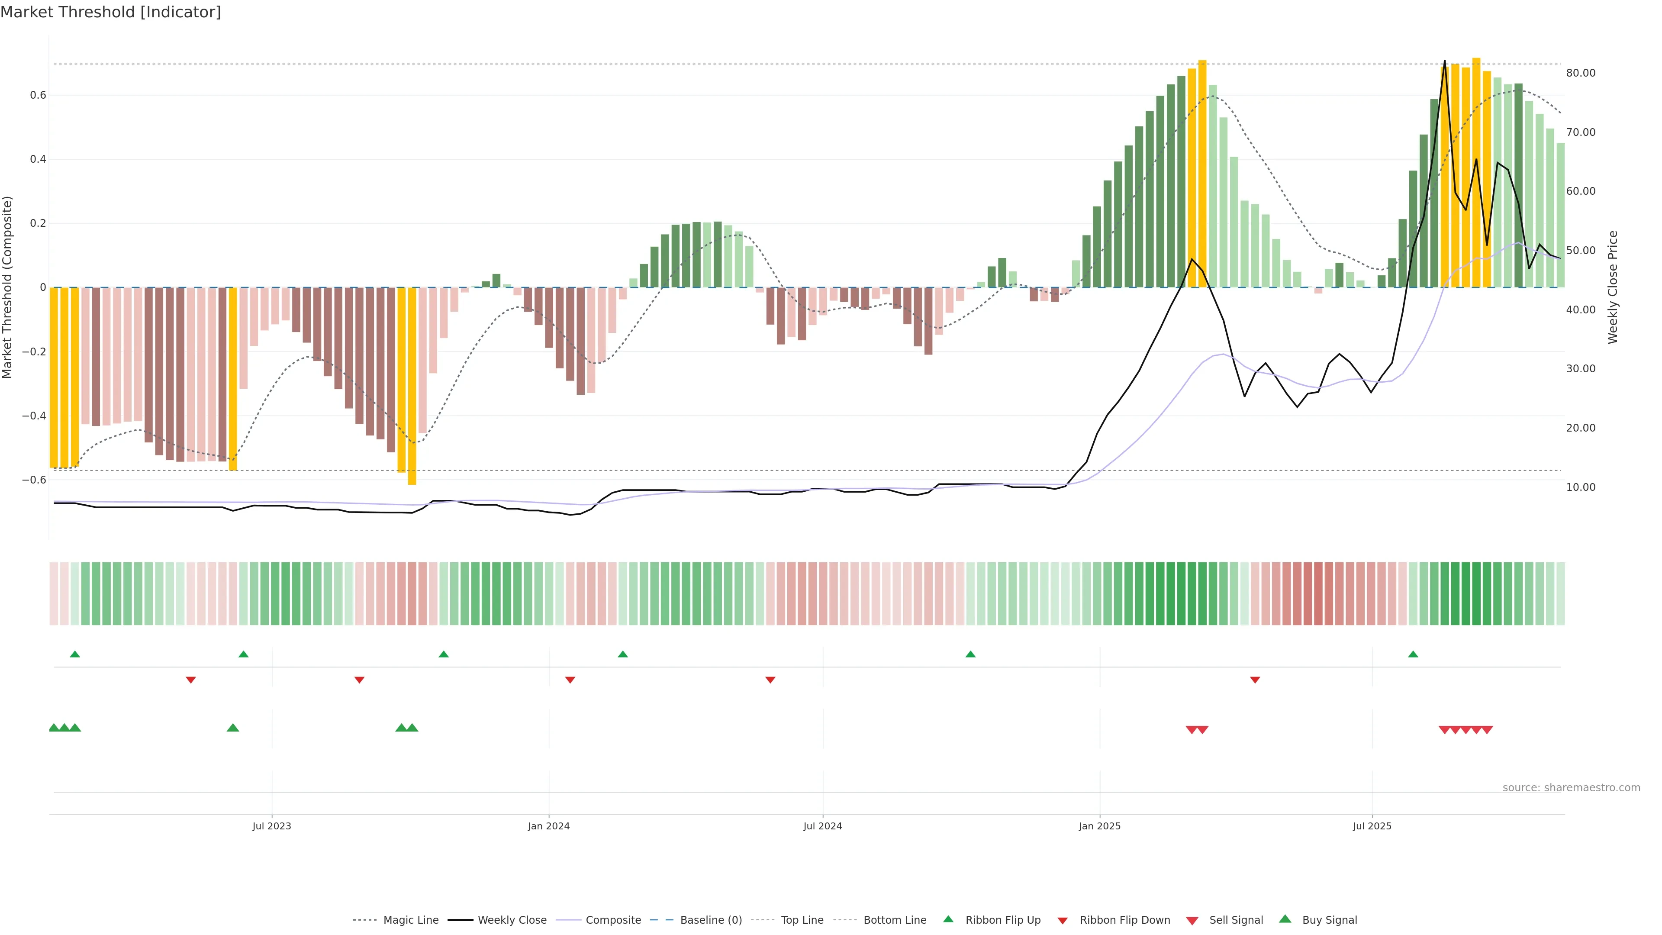Toggle Baseline (0) legend entry

(710, 920)
